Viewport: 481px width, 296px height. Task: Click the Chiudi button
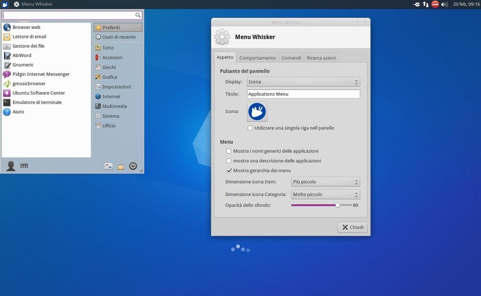[352, 227]
